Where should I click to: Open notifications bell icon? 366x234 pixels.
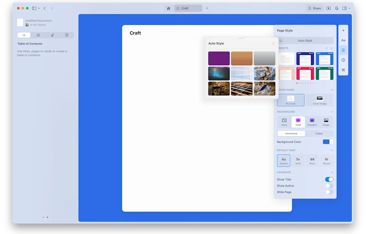(337, 8)
